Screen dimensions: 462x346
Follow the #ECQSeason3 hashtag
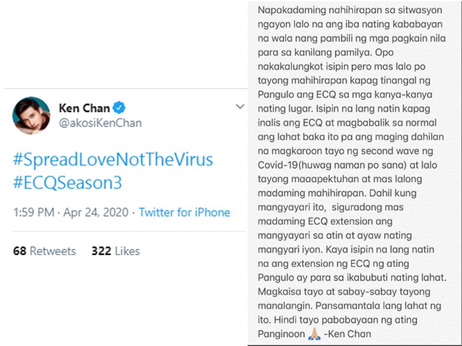(x=67, y=183)
